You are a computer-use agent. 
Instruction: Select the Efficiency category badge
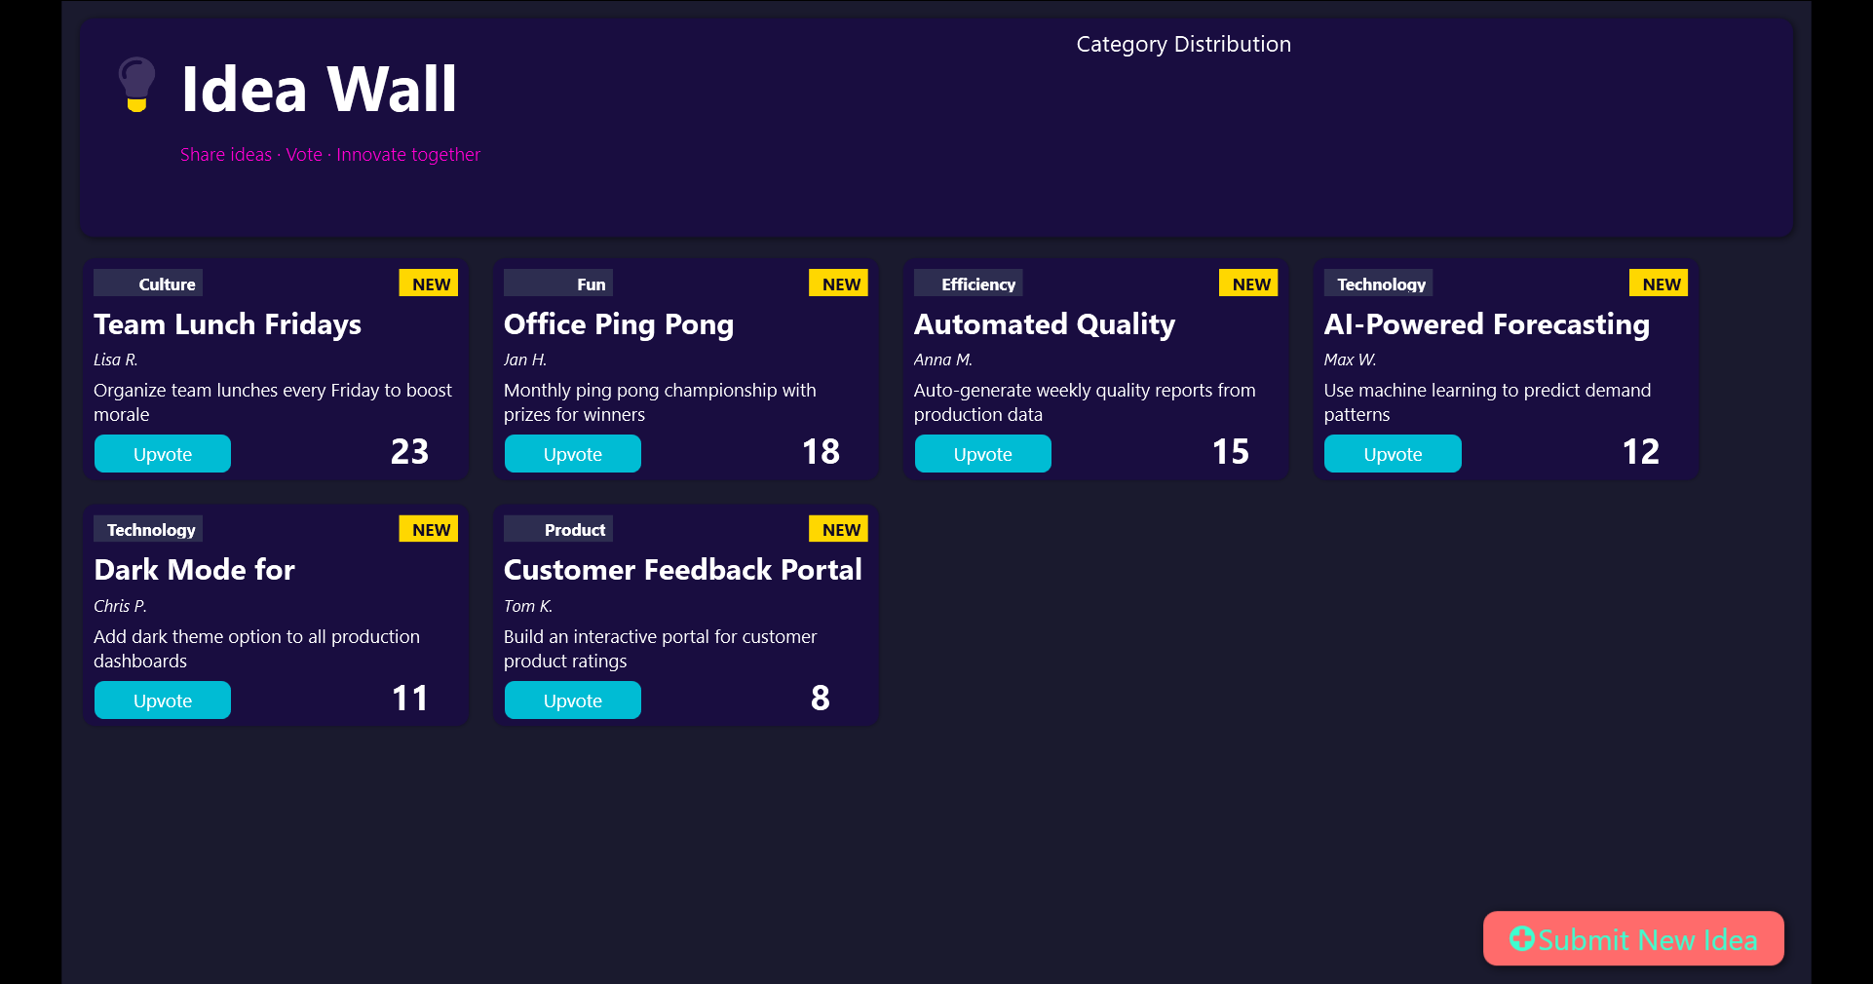(x=968, y=284)
